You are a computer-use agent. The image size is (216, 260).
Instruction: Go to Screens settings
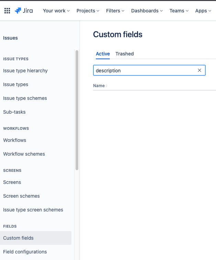tap(12, 182)
